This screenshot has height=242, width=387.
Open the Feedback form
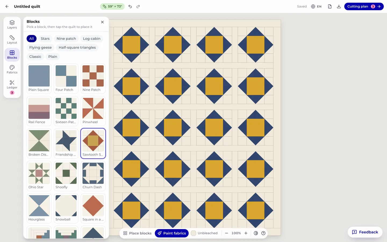[x=365, y=232]
